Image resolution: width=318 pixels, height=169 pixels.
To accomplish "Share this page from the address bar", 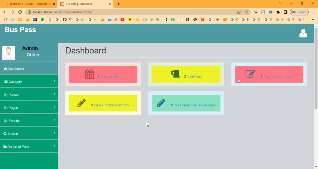I will tap(239, 12).
